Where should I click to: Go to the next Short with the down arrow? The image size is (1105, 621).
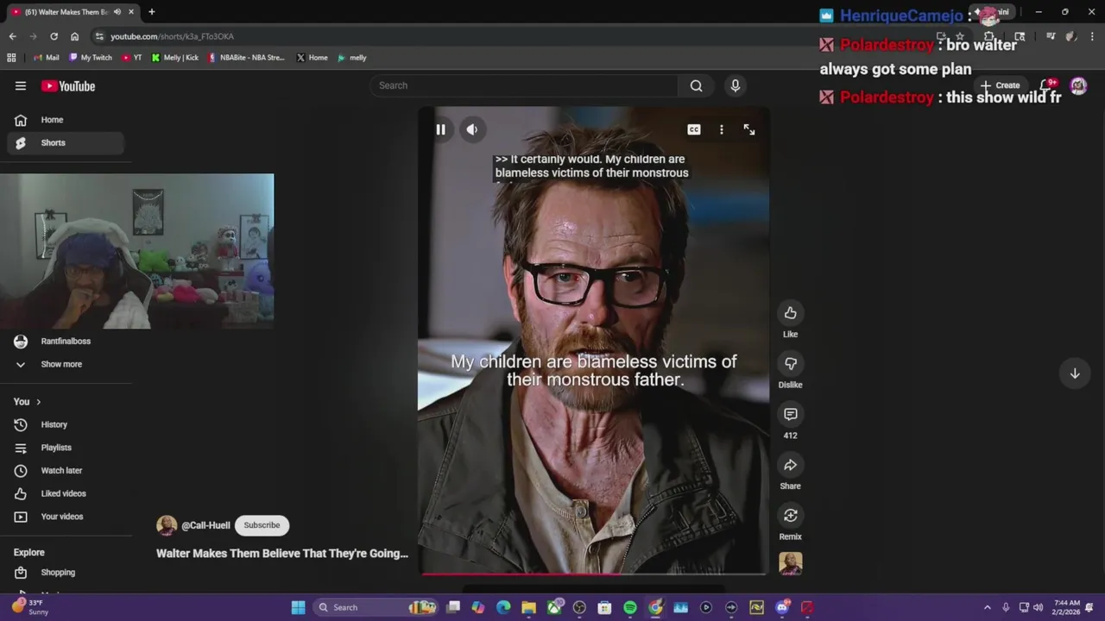(x=1075, y=373)
